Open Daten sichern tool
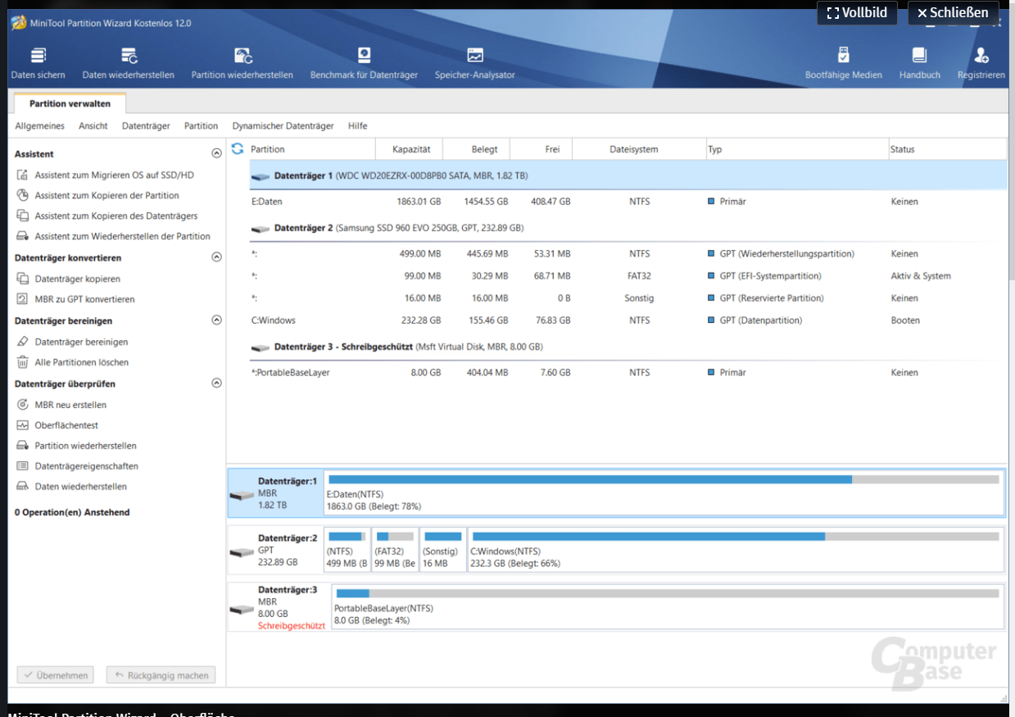This screenshot has width=1015, height=717. click(x=39, y=64)
